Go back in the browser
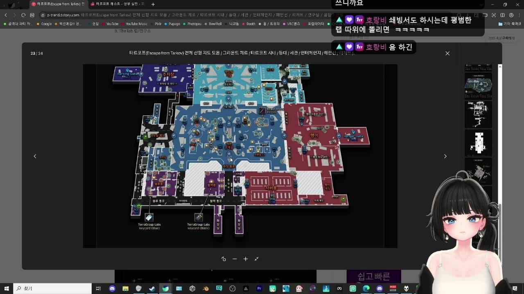 (x=6, y=15)
